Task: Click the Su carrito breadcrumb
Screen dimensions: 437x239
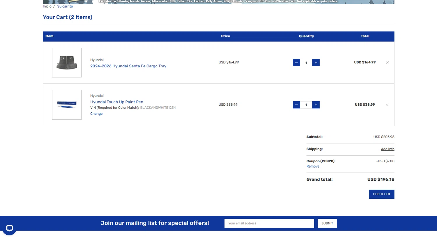Action: coord(65,6)
